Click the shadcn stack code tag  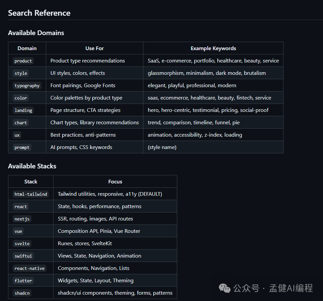point(22,293)
